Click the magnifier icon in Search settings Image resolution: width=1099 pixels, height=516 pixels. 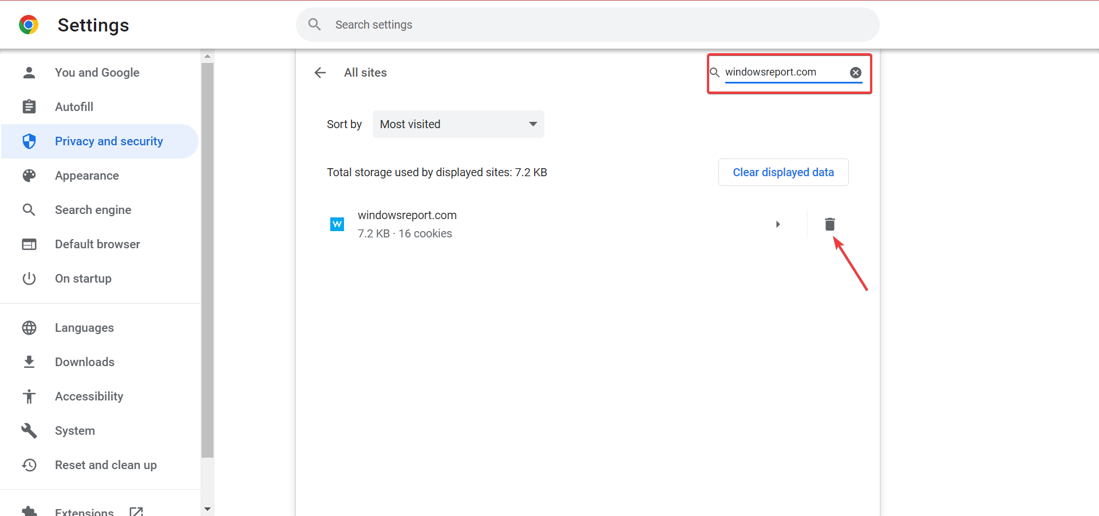tap(314, 25)
